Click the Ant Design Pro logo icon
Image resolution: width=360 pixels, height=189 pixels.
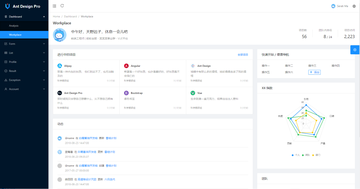click(8, 6)
